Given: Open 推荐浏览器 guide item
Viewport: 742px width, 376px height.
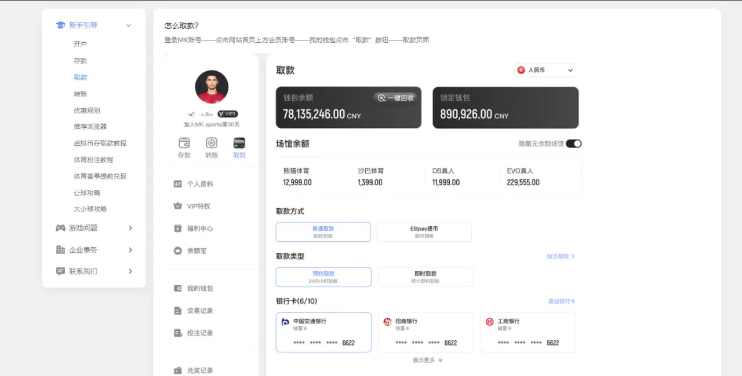Looking at the screenshot, I should (90, 127).
